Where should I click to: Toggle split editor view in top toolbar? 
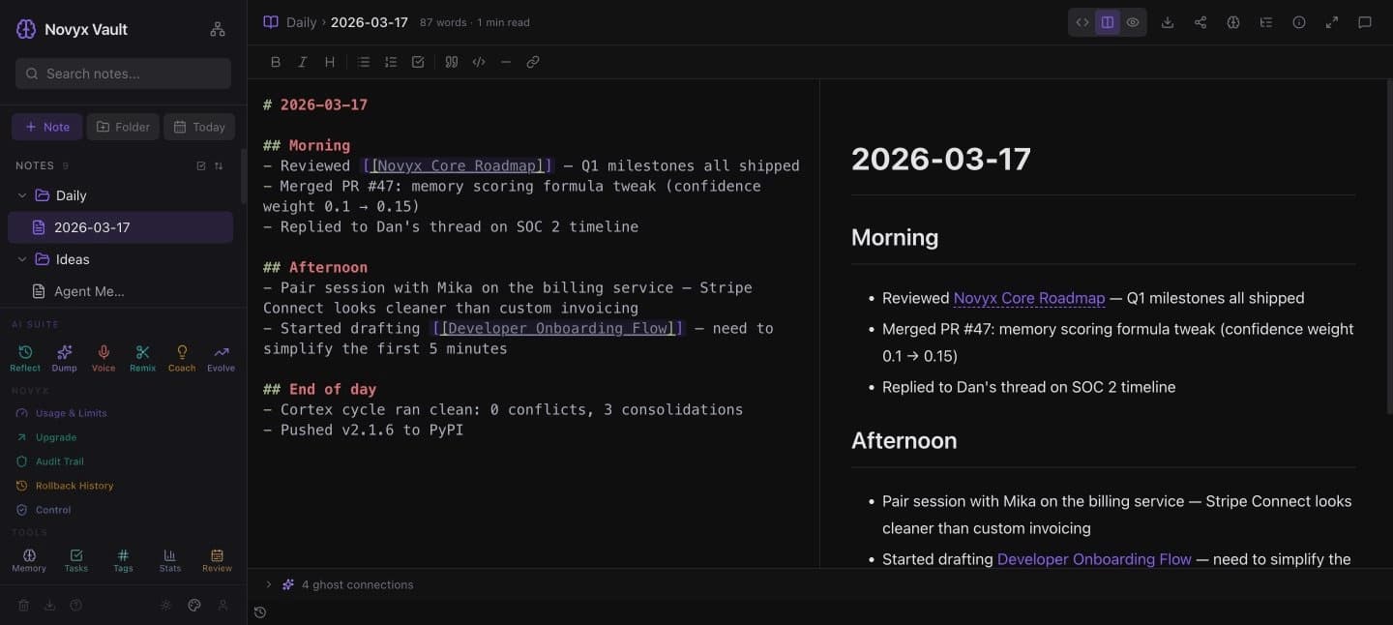point(1107,21)
